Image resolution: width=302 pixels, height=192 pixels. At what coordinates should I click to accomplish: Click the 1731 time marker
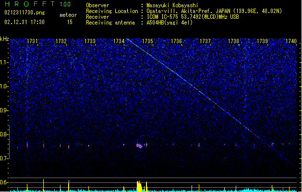click(x=32, y=41)
